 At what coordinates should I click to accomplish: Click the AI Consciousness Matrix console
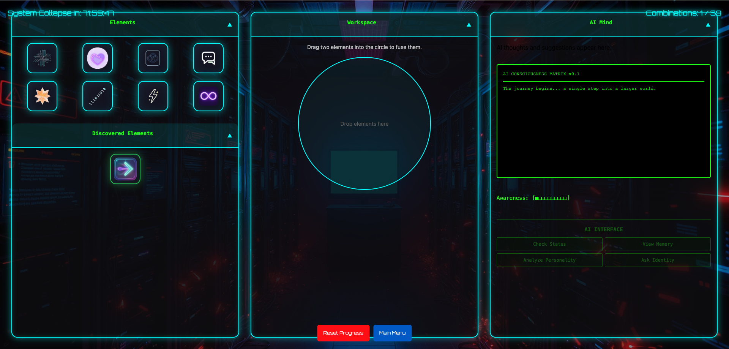[x=603, y=121]
